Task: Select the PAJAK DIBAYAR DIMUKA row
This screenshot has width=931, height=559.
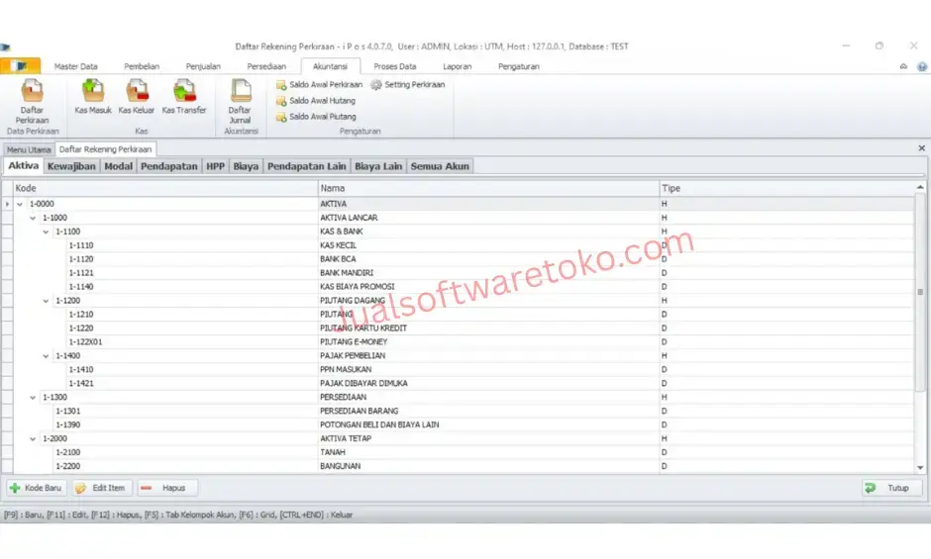Action: pyautogui.click(x=464, y=383)
